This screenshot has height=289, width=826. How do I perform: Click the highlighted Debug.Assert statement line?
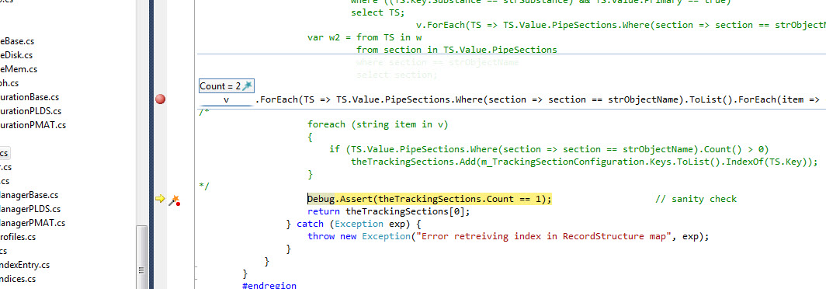(429, 199)
